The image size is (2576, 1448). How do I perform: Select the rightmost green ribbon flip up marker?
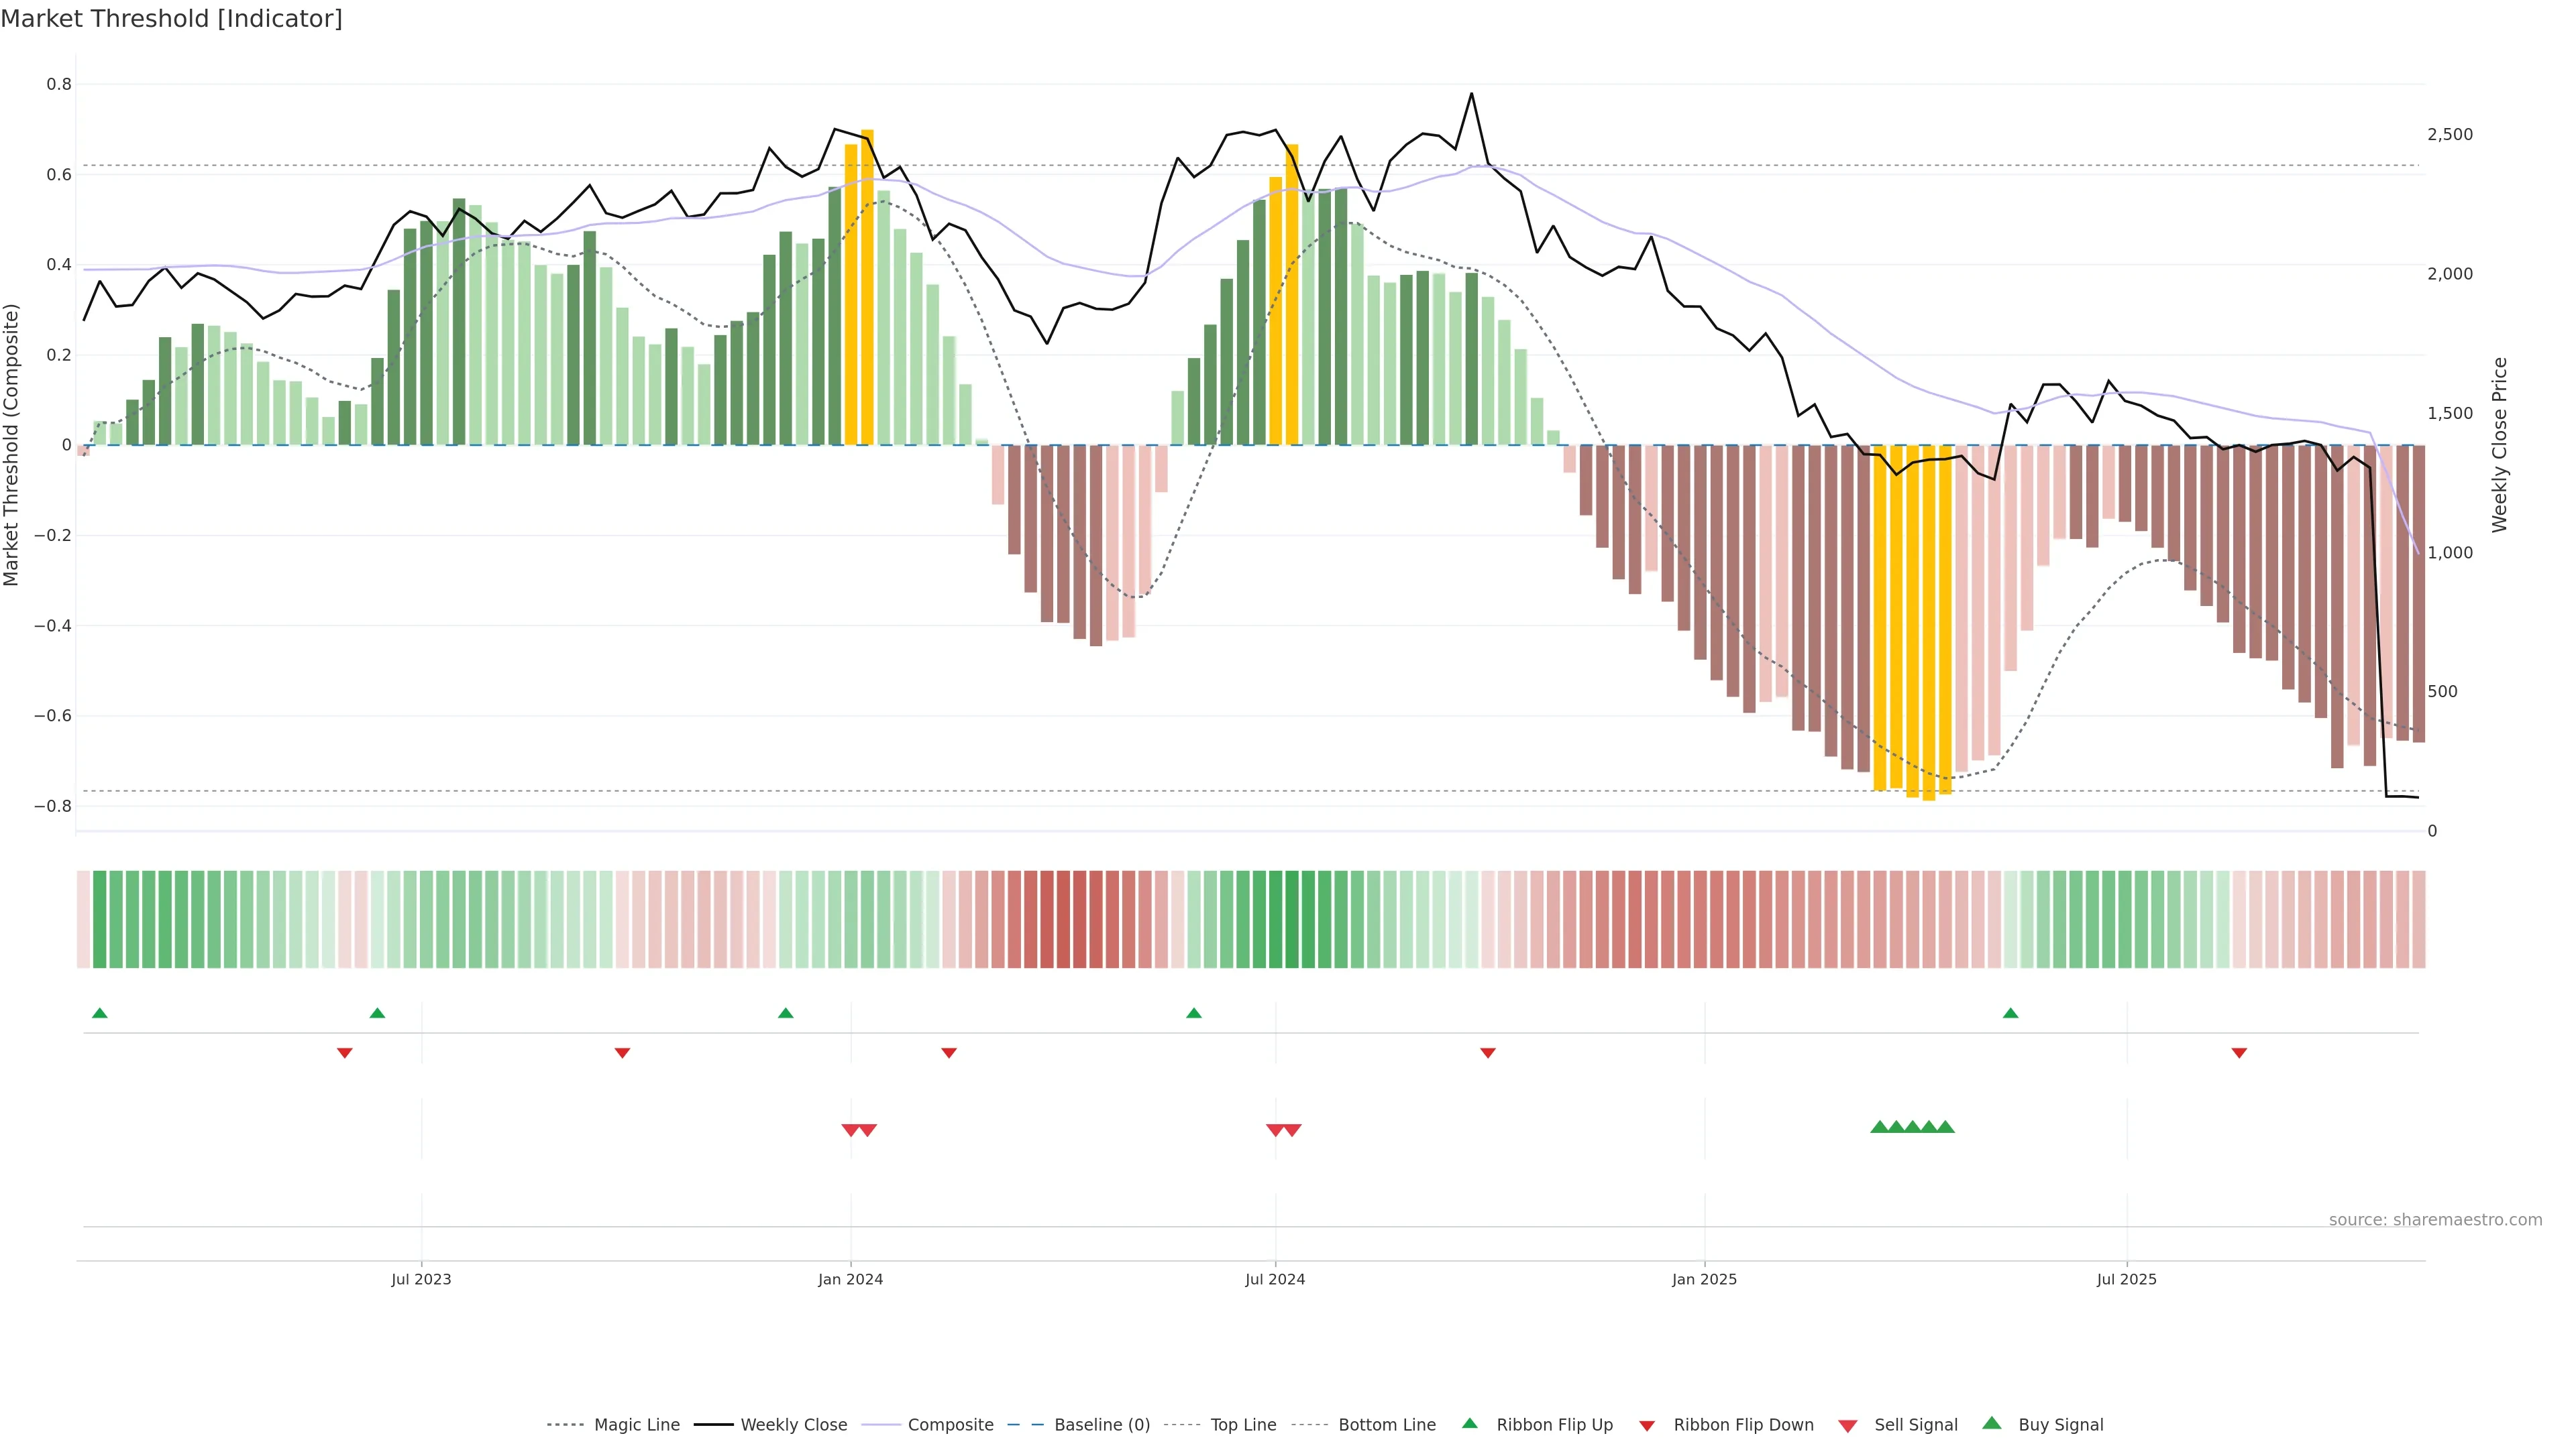point(2010,1014)
